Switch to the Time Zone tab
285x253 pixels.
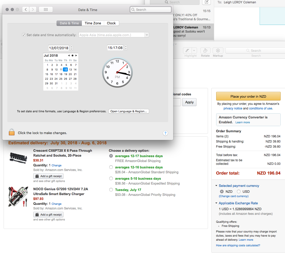coord(93,23)
